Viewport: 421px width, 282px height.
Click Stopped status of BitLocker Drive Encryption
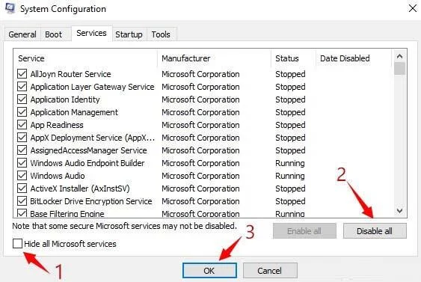point(290,201)
